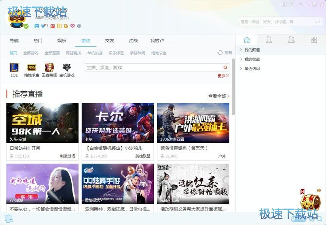The image size is (326, 225).
Task: Click the 刷新 refresh button
Action: 225,53
